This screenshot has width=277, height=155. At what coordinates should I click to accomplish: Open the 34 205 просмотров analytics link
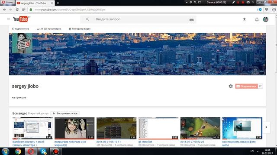point(49,29)
